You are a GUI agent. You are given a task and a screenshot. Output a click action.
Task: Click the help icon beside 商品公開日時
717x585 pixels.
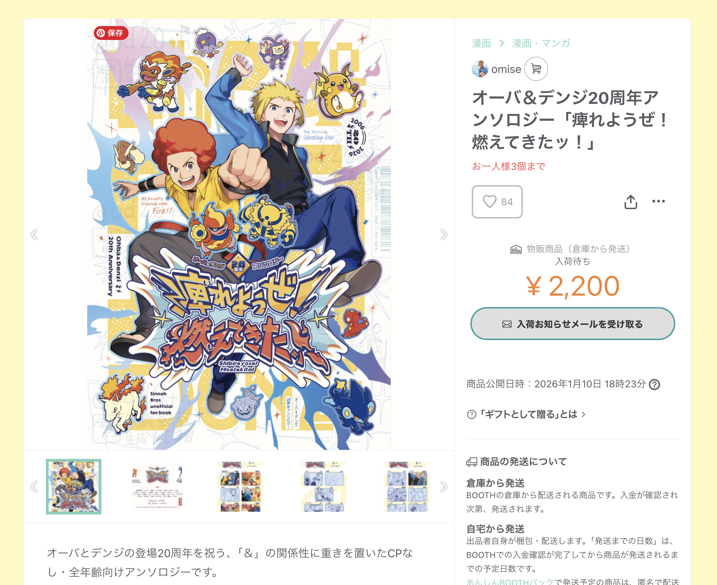tap(654, 384)
